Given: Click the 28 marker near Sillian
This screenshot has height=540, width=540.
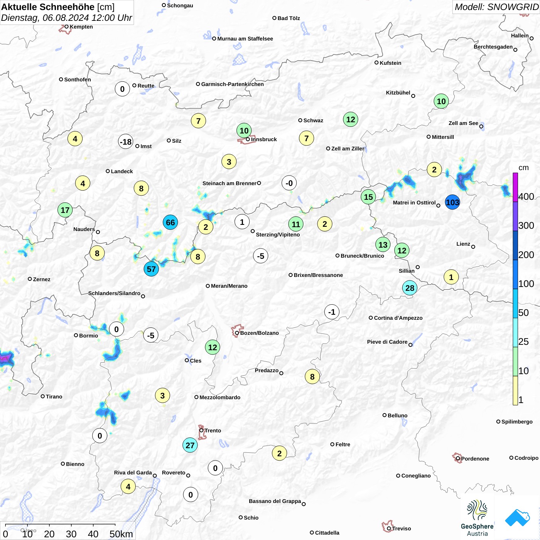Looking at the screenshot, I should pyautogui.click(x=410, y=288).
